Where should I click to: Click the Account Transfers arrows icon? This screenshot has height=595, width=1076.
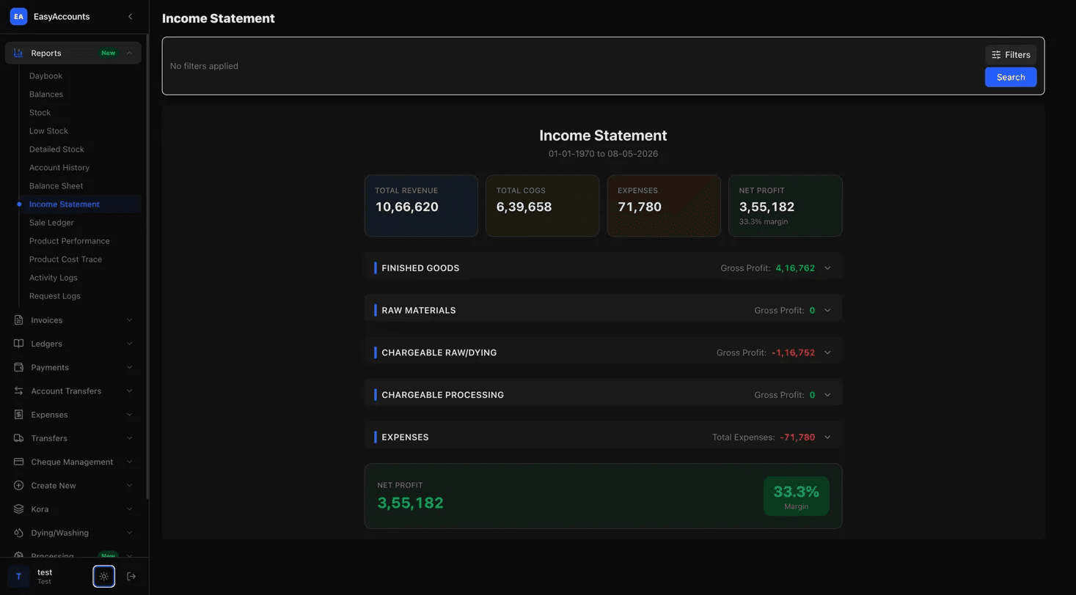18,391
